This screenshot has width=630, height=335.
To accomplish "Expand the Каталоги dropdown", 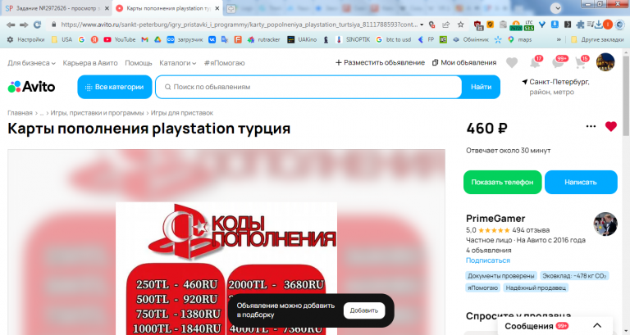I will click(x=177, y=63).
